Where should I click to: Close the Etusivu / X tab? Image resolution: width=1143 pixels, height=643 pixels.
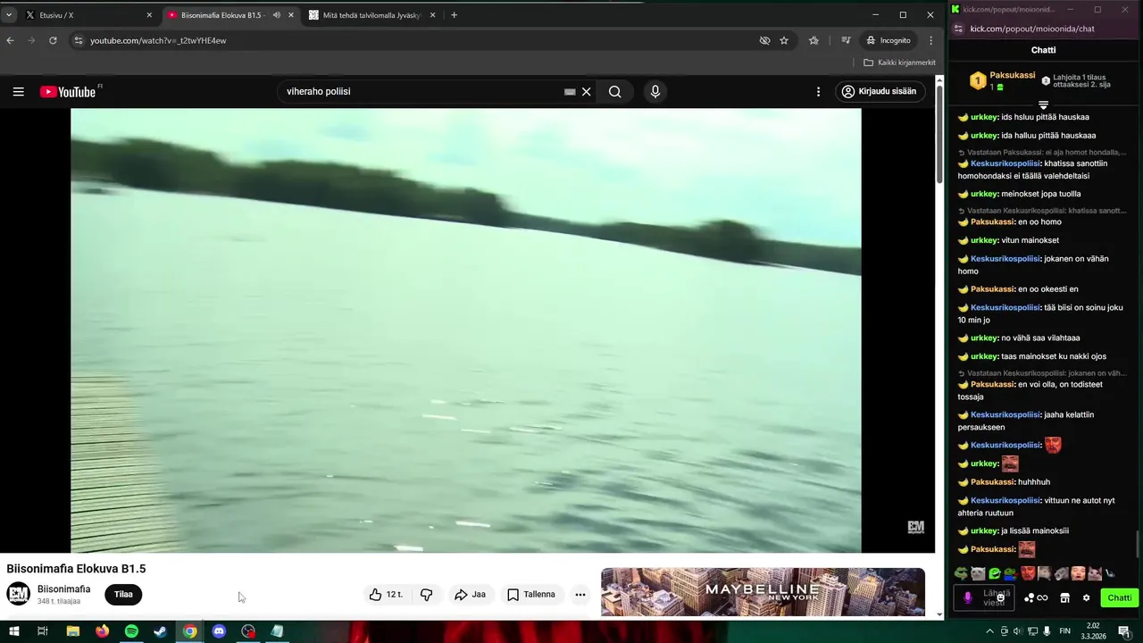tap(149, 15)
